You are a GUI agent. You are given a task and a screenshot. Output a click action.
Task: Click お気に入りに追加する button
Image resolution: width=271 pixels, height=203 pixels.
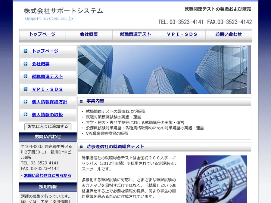coord(48,127)
